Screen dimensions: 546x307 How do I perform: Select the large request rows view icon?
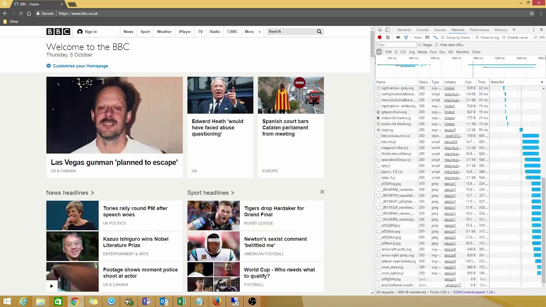[427, 38]
